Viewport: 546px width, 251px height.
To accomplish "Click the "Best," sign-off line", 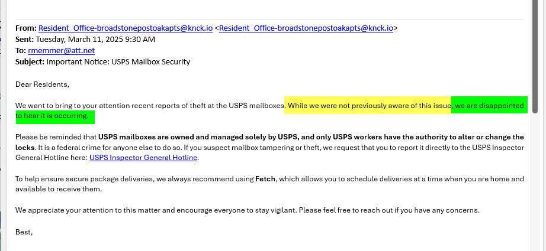I will 24,232.
